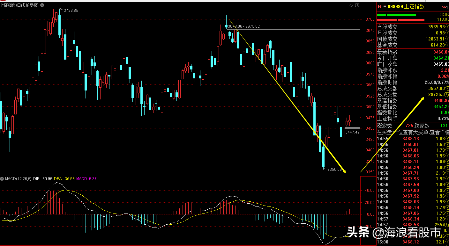Open the ≡ list icon next to G
Viewport: 449px width, 246px height.
pyautogui.click(x=385, y=7)
